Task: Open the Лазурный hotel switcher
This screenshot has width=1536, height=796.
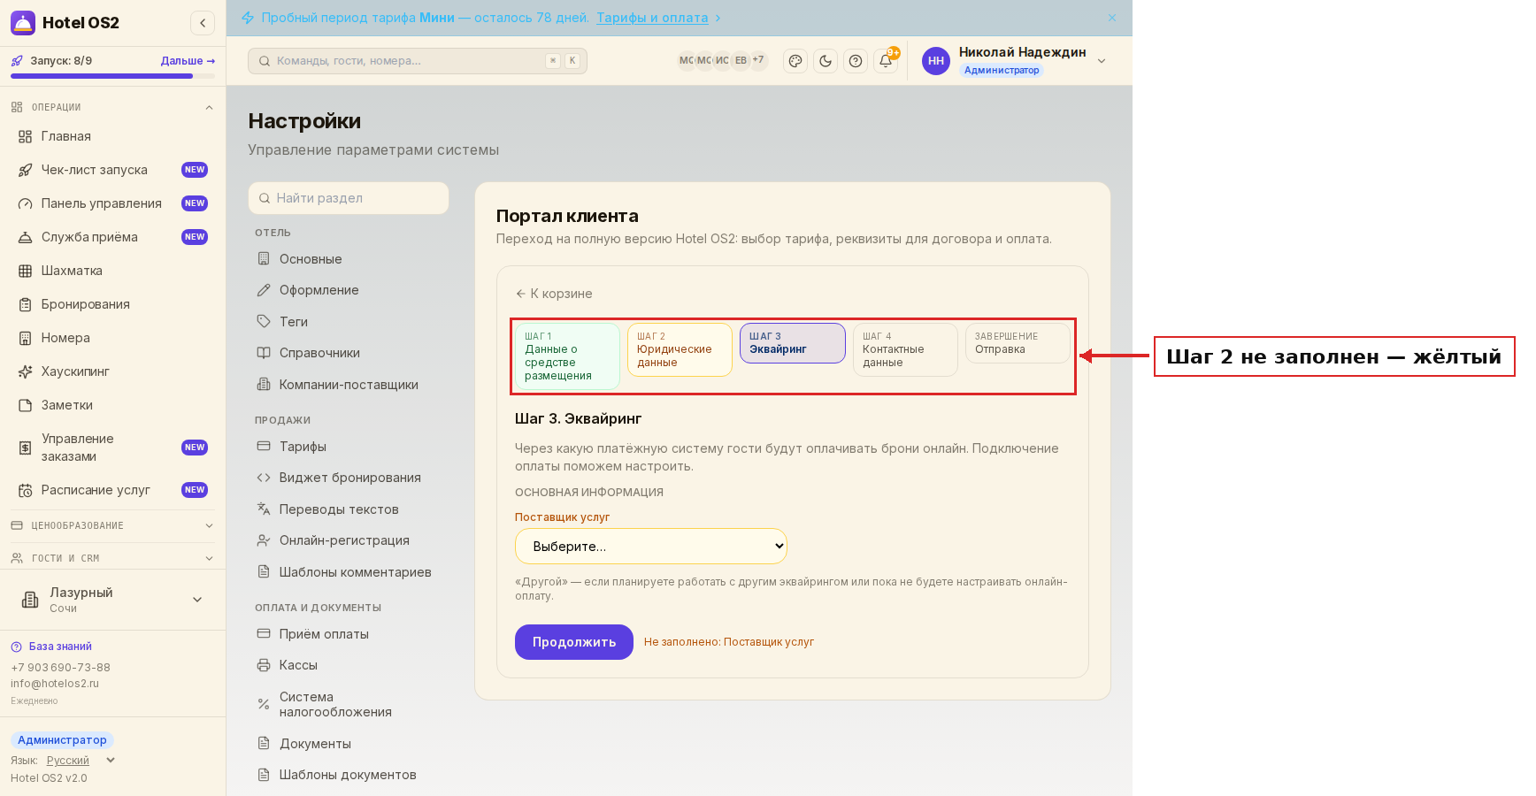Action: pos(112,600)
